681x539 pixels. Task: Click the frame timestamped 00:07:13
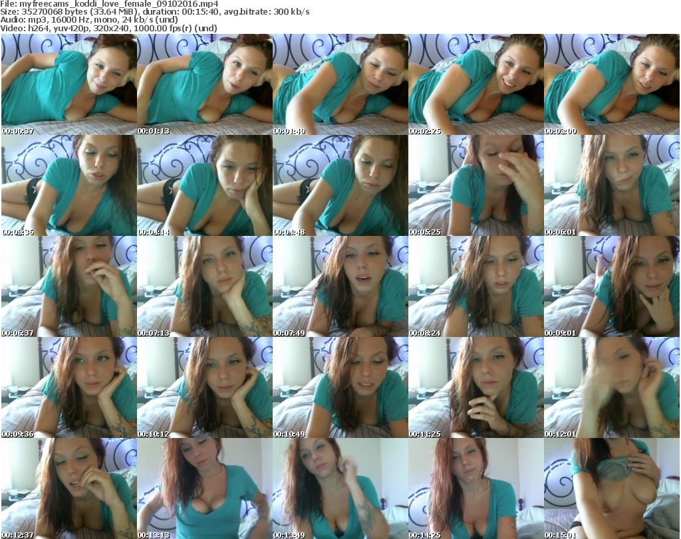[204, 286]
